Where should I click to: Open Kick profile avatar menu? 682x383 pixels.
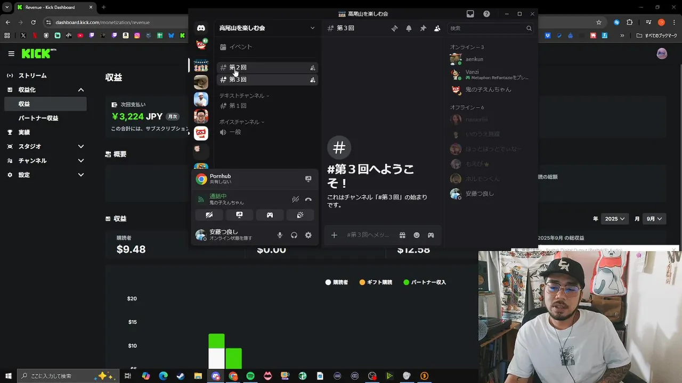tap(662, 54)
